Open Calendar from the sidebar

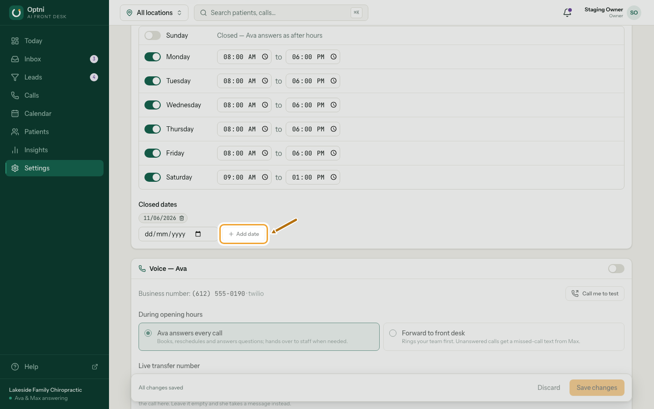tap(54, 114)
